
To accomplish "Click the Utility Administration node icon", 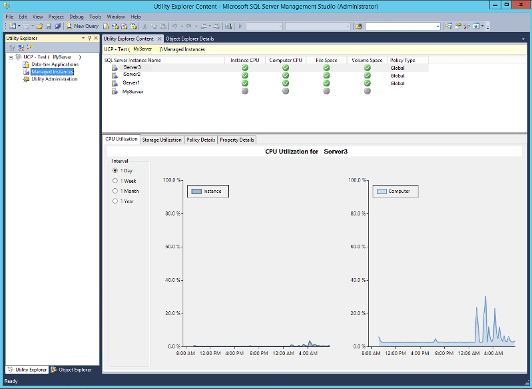I will point(26,79).
